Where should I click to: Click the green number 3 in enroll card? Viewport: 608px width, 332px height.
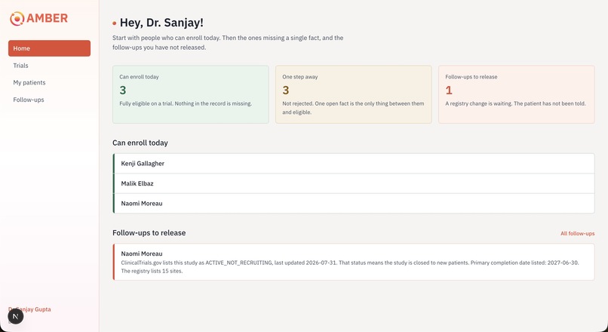click(123, 91)
